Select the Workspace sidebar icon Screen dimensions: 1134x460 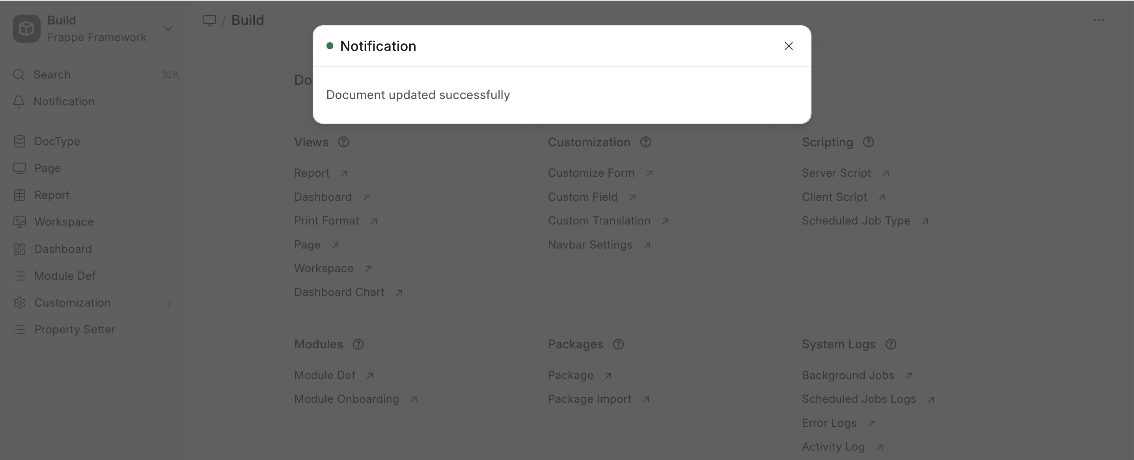pyautogui.click(x=19, y=222)
